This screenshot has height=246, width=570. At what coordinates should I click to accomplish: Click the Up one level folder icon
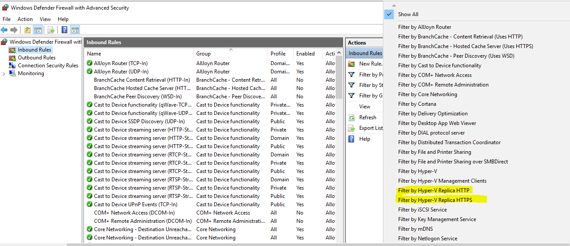coord(28,30)
